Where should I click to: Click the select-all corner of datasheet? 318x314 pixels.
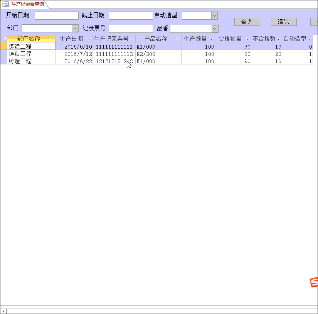click(x=4, y=39)
